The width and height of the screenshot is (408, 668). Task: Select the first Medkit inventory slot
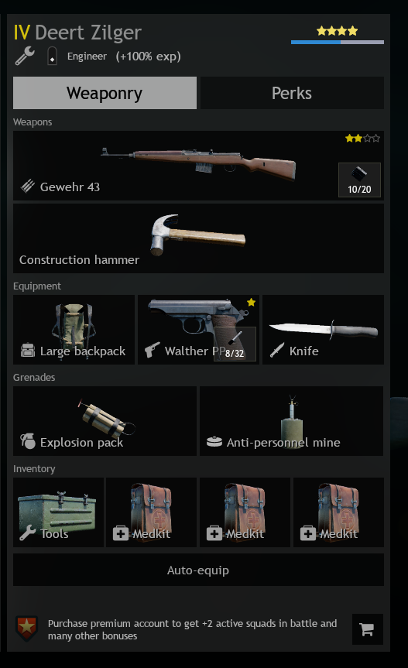152,512
